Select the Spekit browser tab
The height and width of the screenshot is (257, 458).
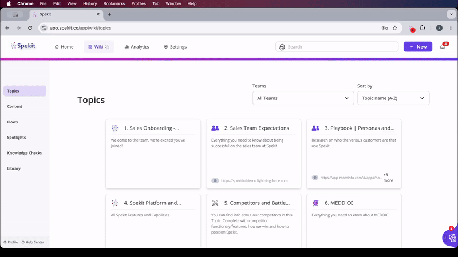tap(66, 14)
